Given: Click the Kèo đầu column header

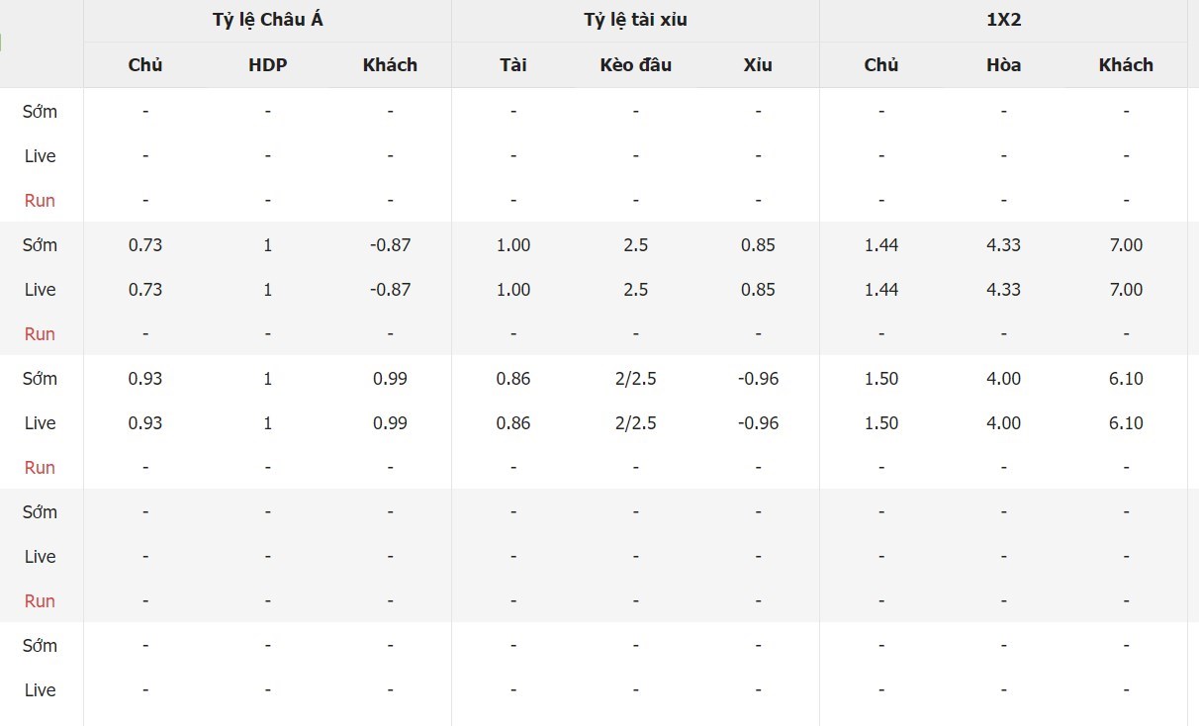Looking at the screenshot, I should tap(635, 65).
